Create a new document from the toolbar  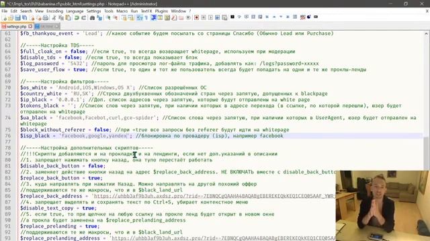coord(5,17)
